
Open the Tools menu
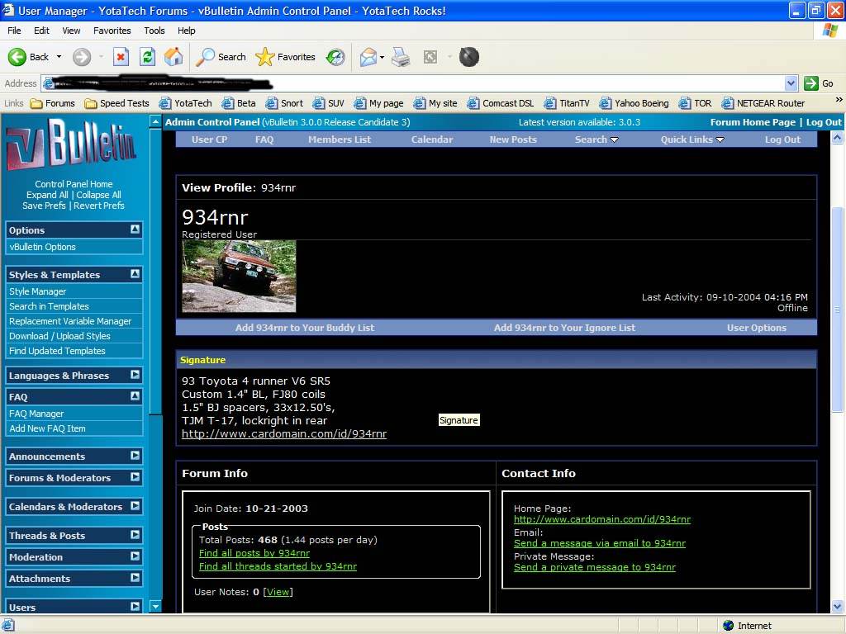[x=154, y=31]
